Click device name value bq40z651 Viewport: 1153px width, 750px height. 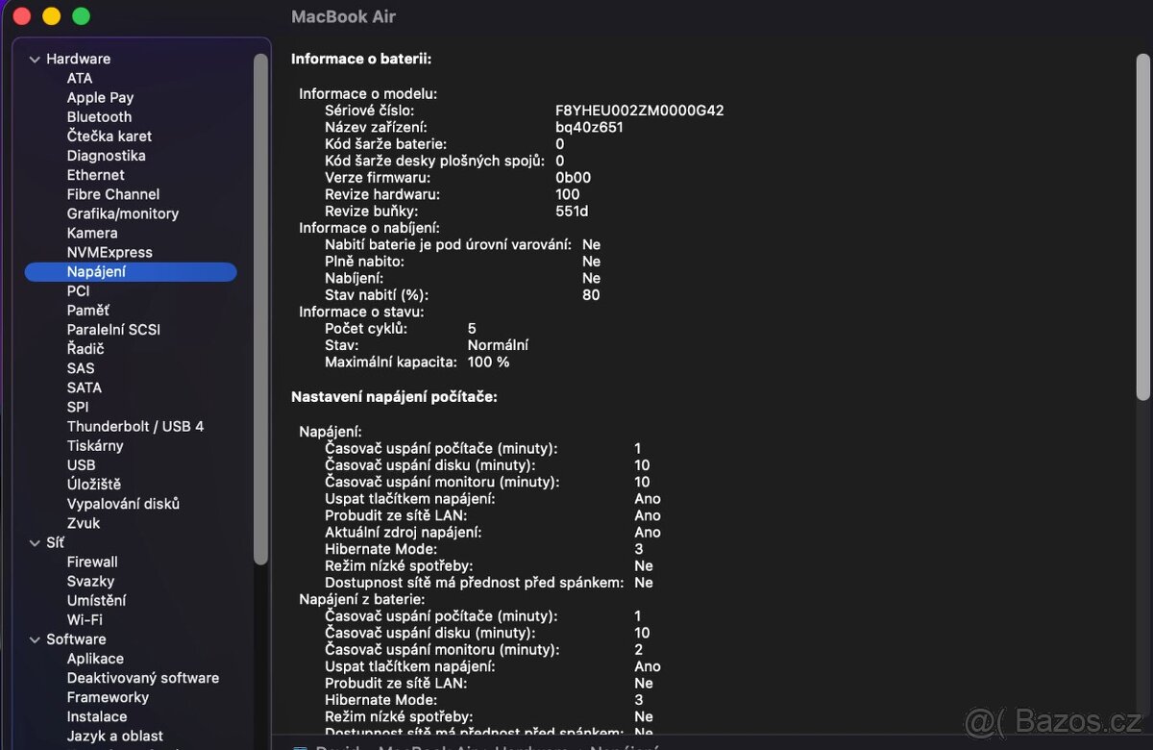[589, 127]
